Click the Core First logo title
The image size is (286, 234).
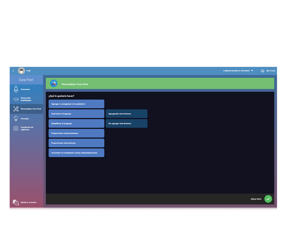pos(26,80)
